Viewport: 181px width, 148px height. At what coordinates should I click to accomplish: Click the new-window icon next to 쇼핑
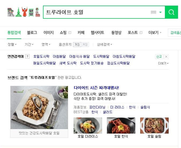click(70, 33)
